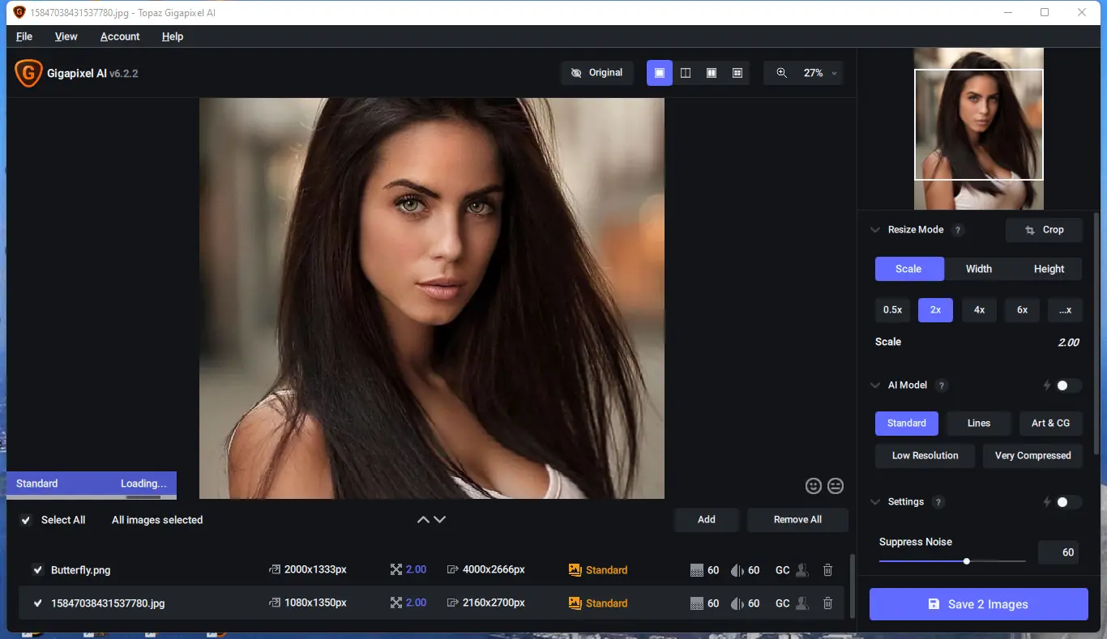Choose the 6x scale option
The height and width of the screenshot is (639, 1107).
click(x=1022, y=310)
